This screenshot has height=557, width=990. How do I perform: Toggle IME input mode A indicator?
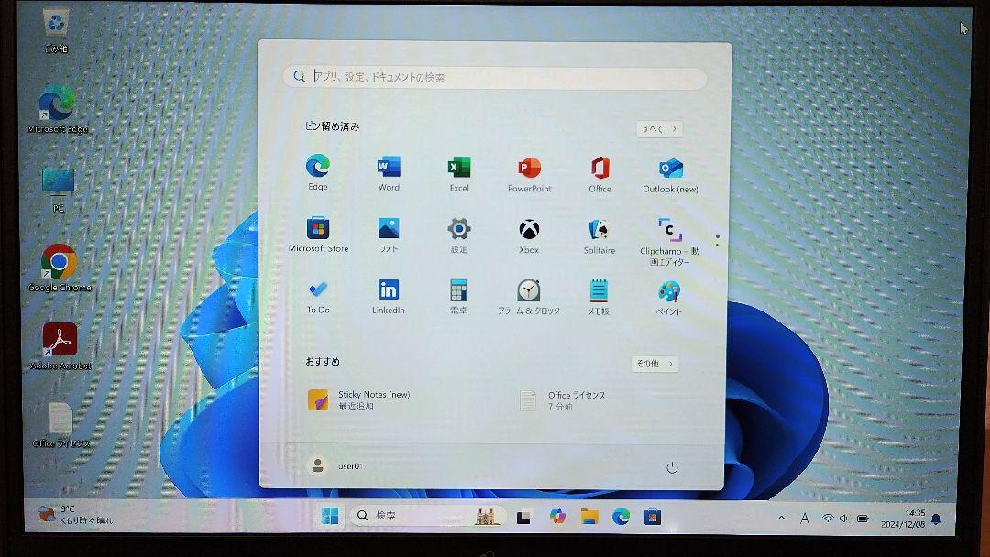pos(805,519)
